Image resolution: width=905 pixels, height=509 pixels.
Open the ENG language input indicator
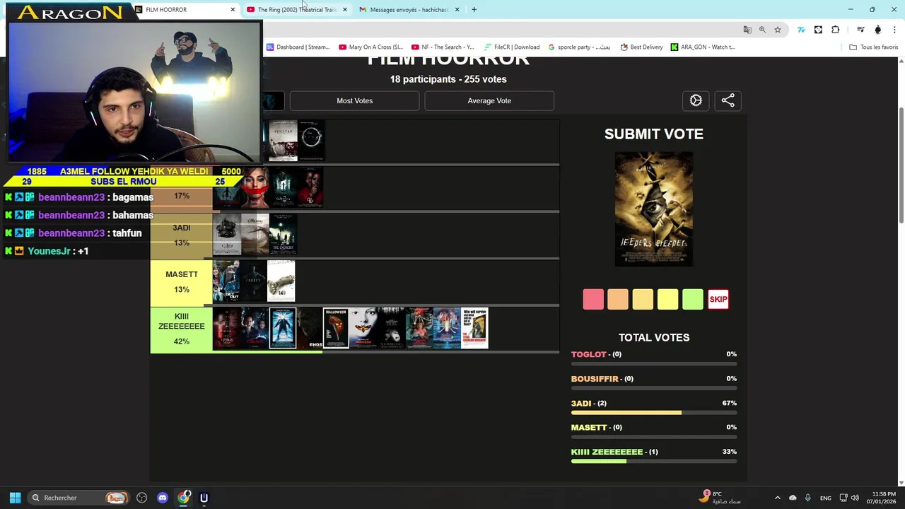click(x=825, y=498)
